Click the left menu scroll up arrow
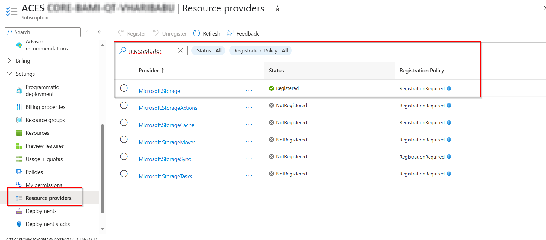This screenshot has height=240, width=546. pyautogui.click(x=102, y=46)
